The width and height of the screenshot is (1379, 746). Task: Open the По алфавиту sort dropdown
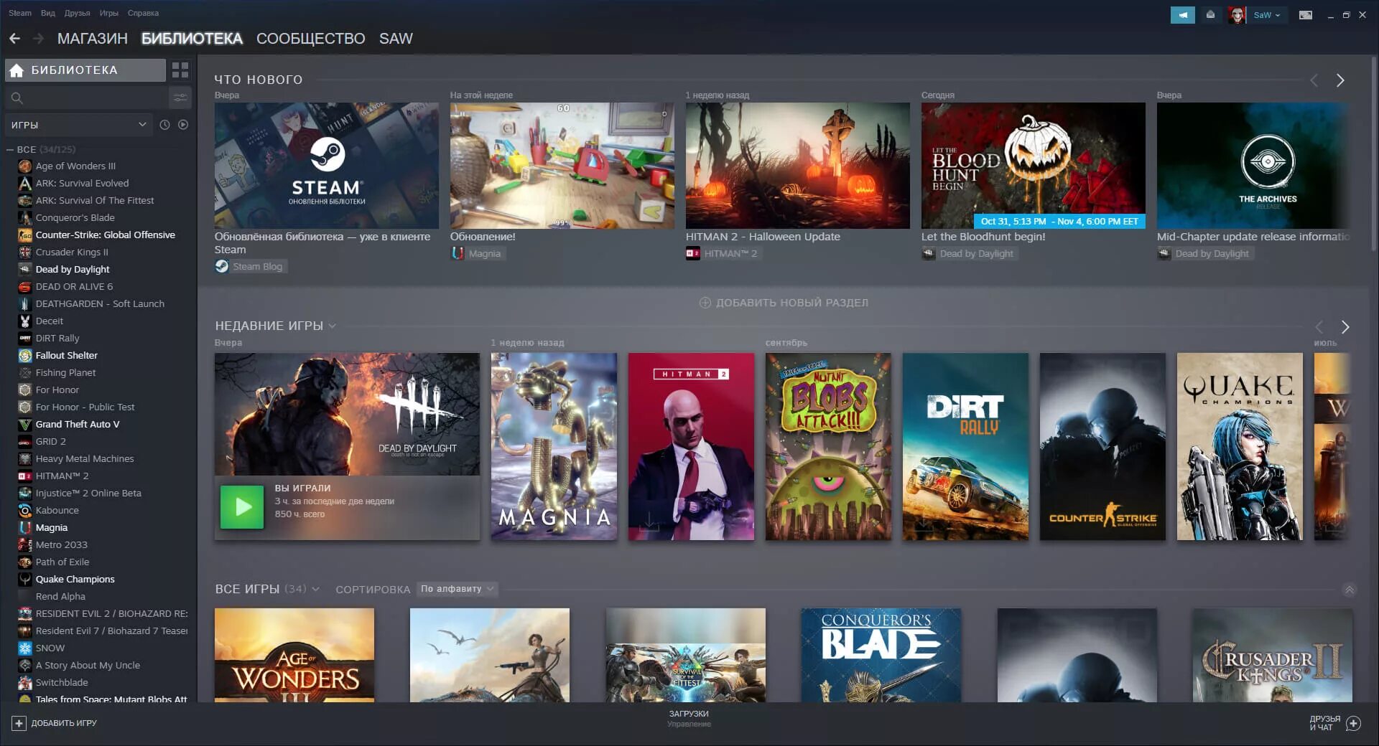click(x=457, y=589)
